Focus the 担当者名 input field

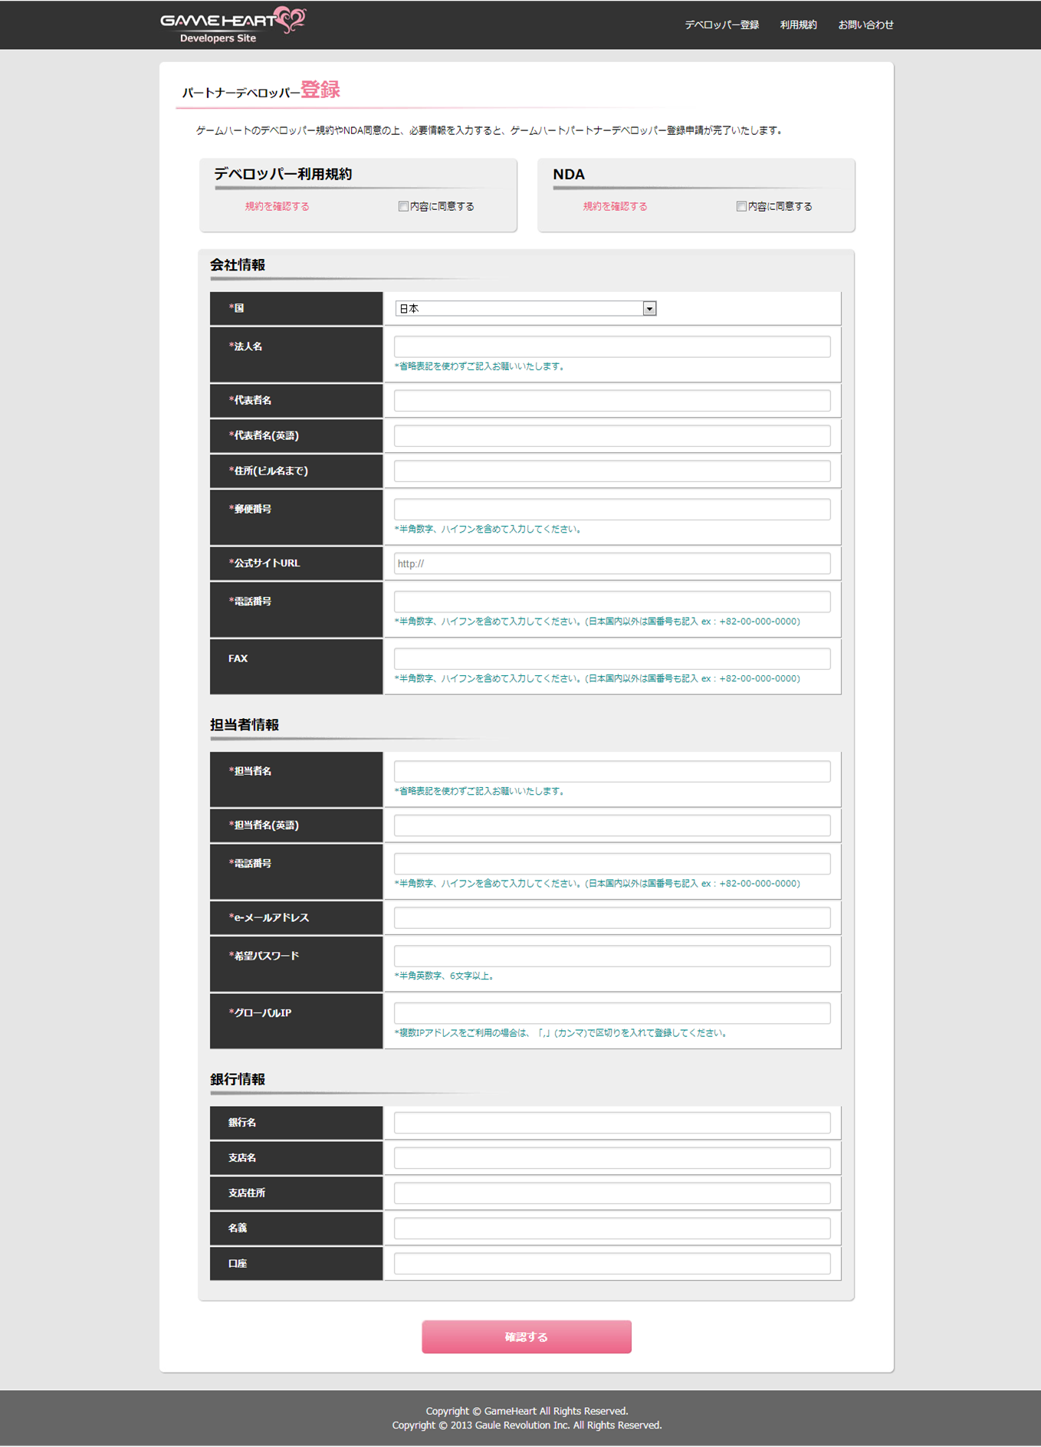[x=612, y=771]
